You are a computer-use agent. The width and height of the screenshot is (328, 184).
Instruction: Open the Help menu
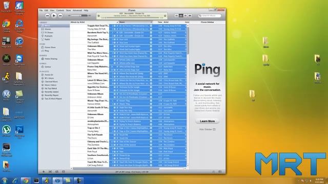[86, 10]
